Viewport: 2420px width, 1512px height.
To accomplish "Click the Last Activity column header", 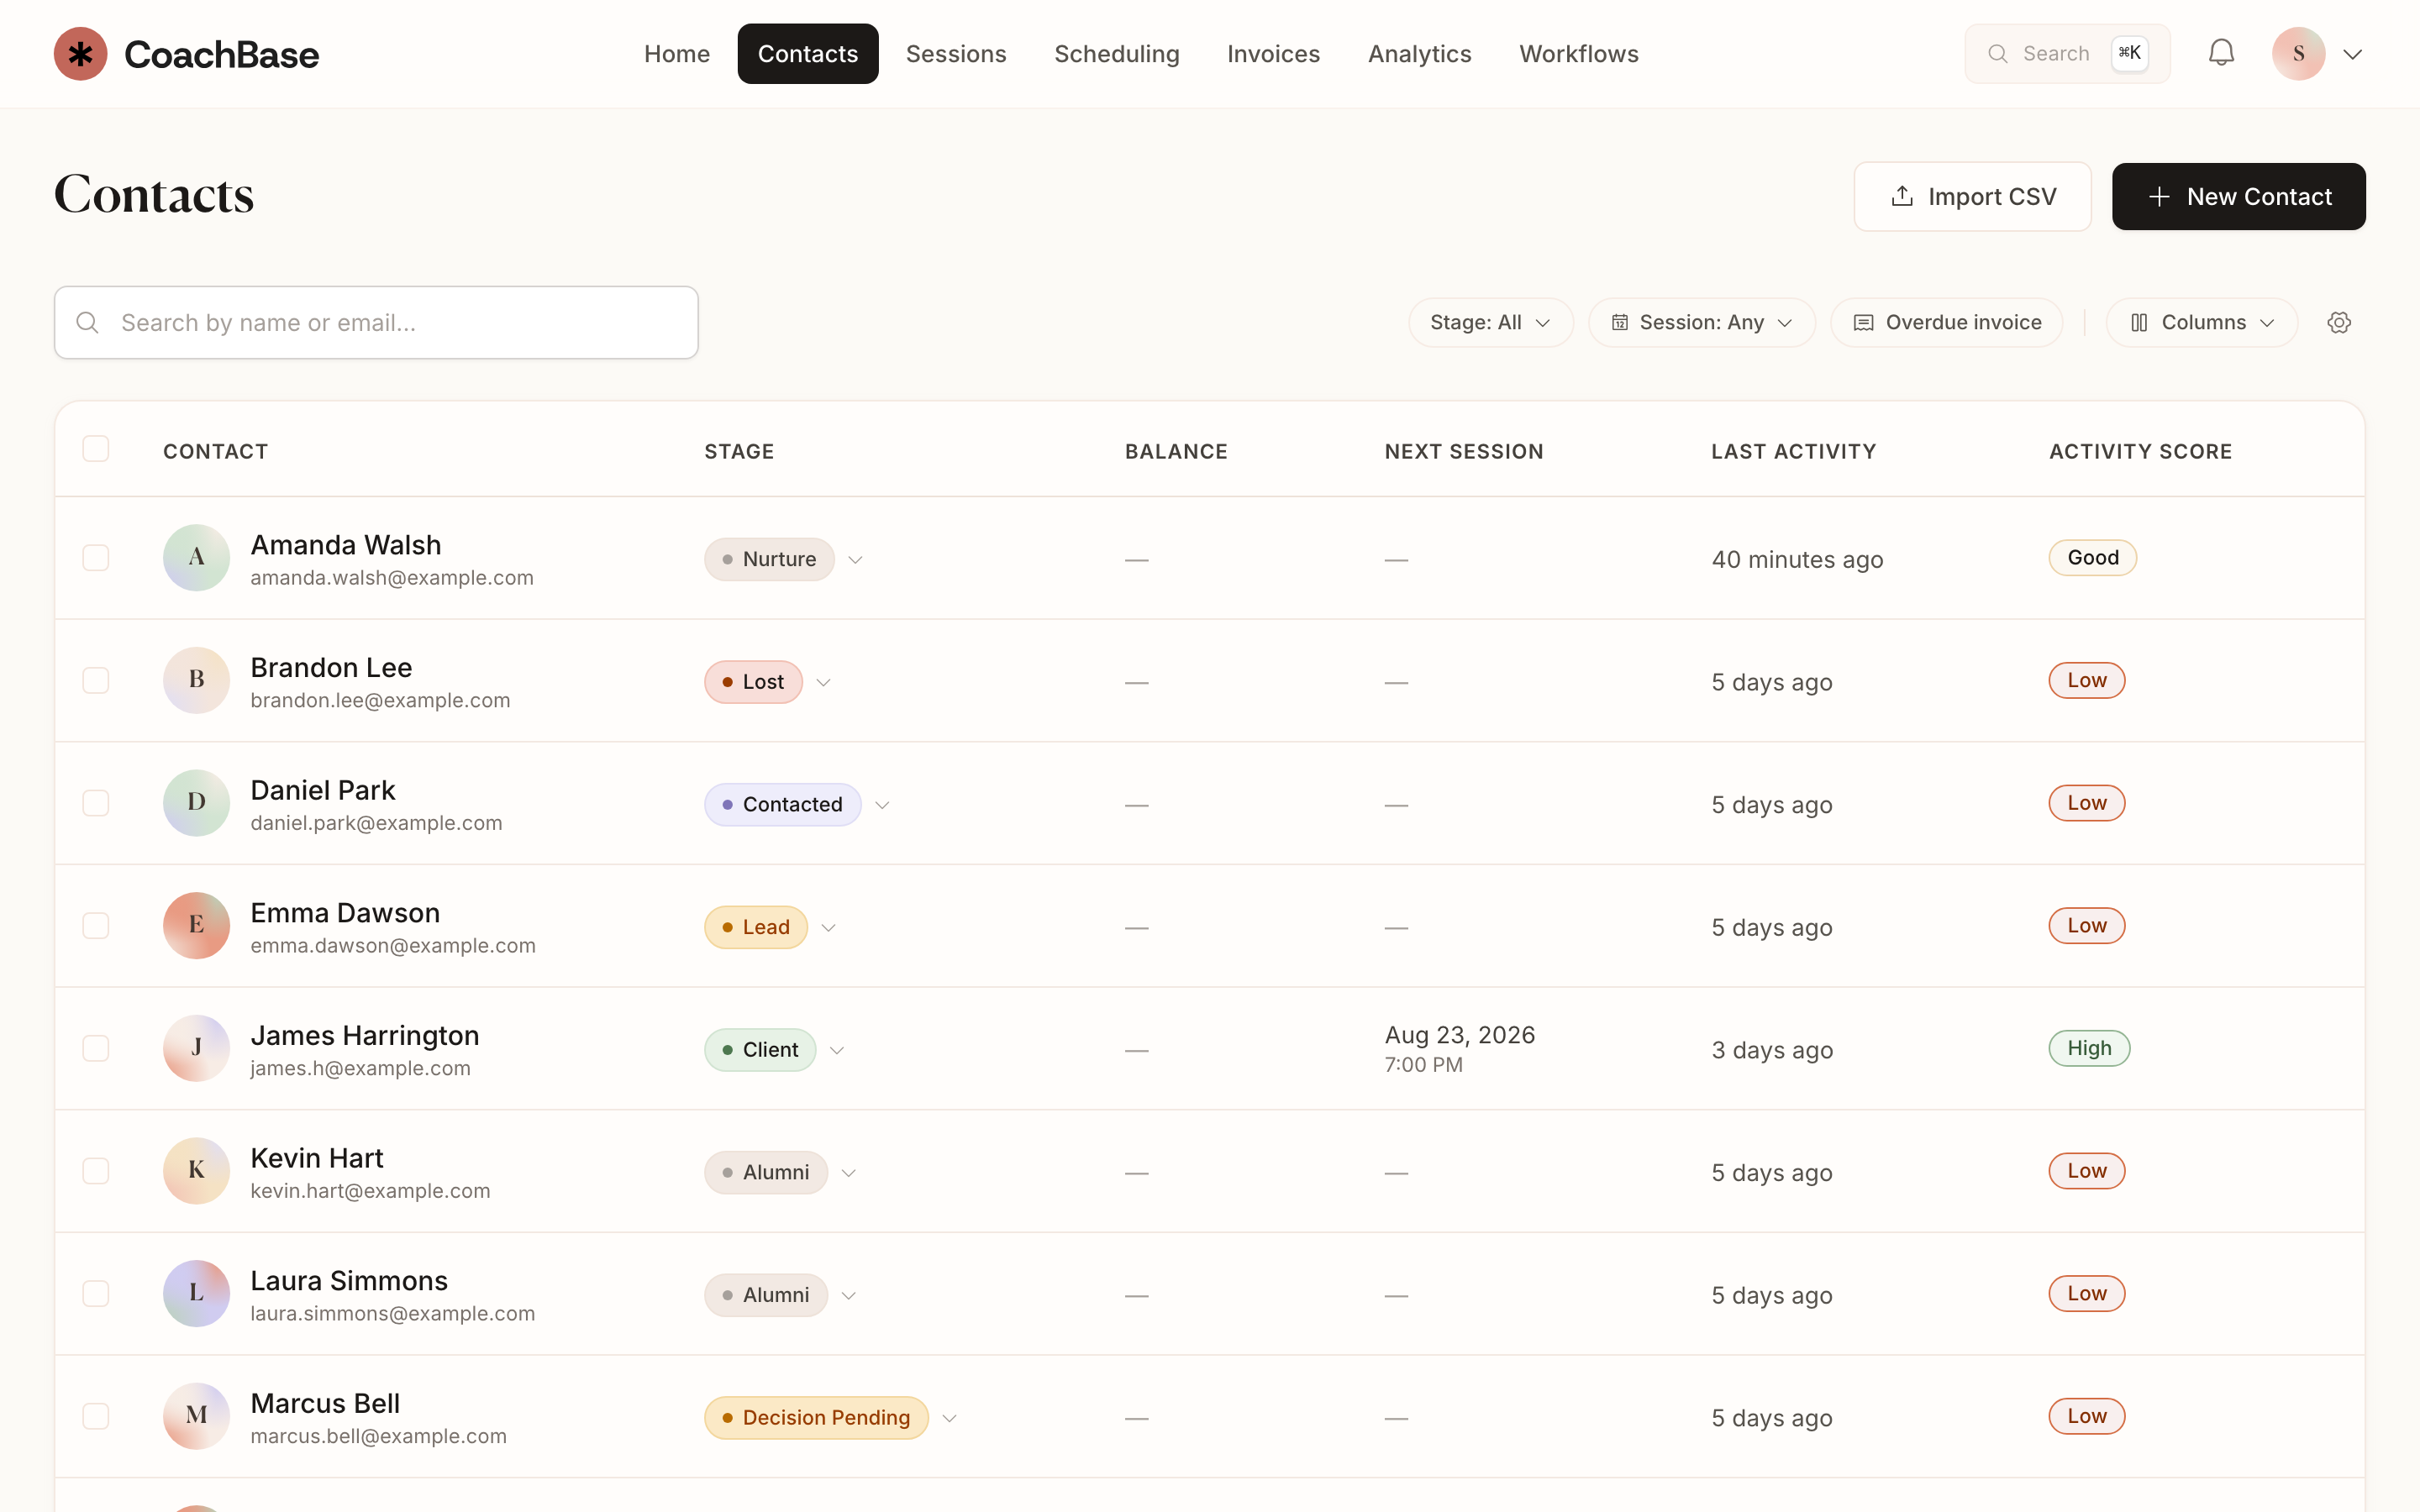I will (x=1793, y=451).
